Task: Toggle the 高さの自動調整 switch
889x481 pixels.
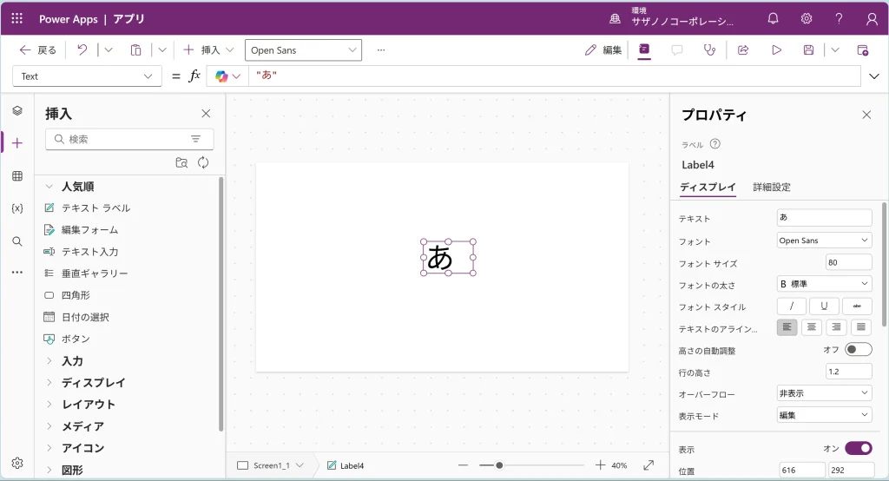Action: coord(858,350)
